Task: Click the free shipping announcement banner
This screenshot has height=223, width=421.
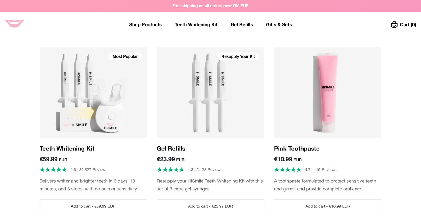Action: pyautogui.click(x=210, y=6)
